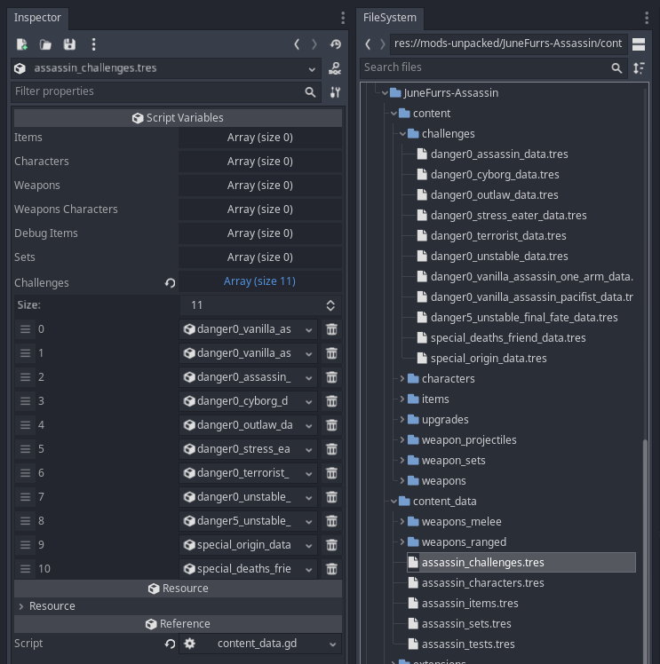This screenshot has height=664, width=660.
Task: Grab the reorder handle of element 8
Action: [x=26, y=521]
